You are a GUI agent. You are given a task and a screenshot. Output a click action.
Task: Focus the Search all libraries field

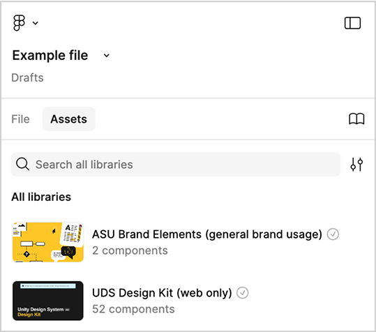click(176, 165)
